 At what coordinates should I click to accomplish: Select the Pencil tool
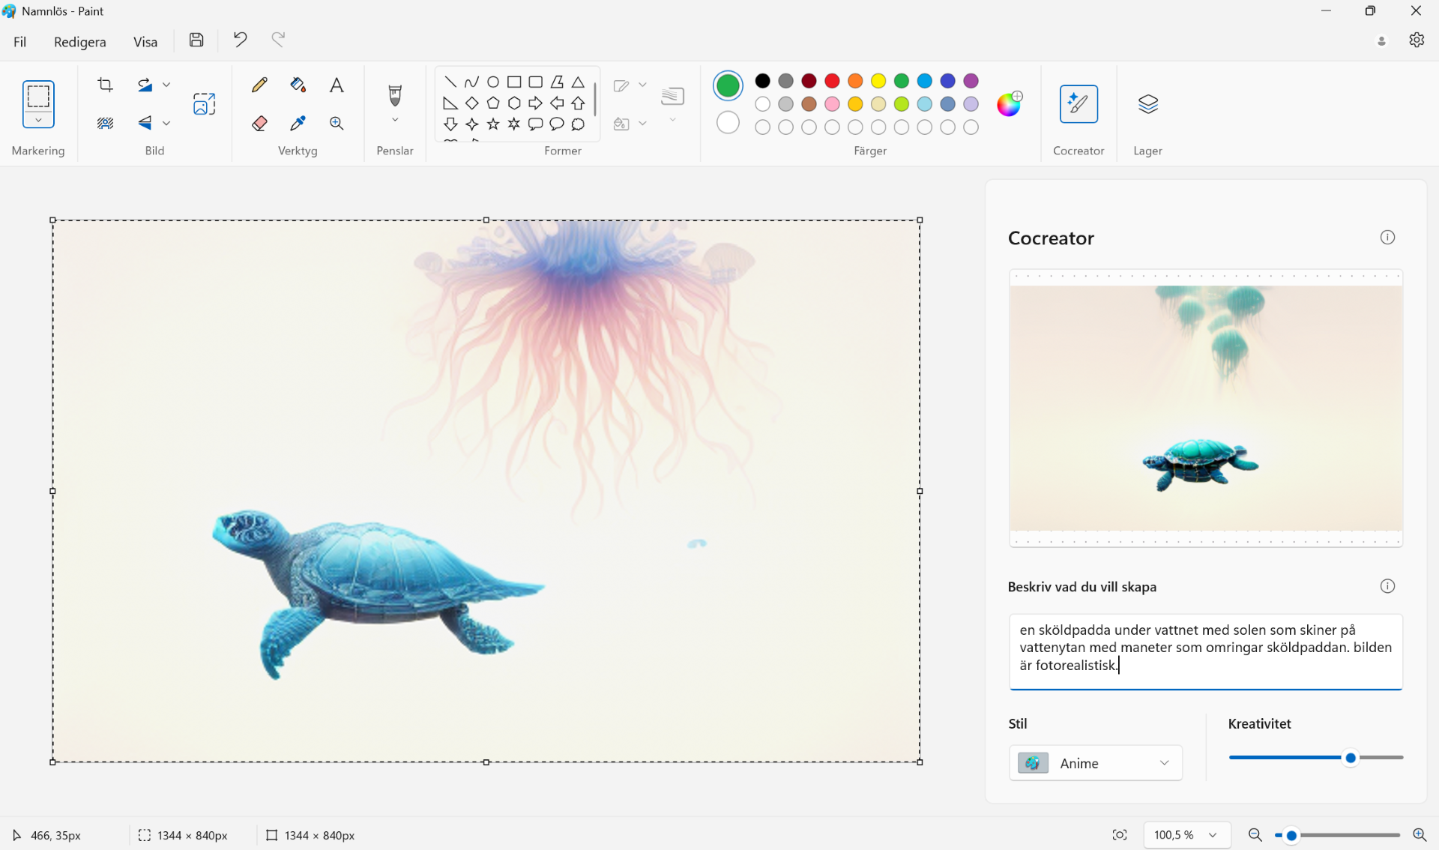[x=259, y=85]
